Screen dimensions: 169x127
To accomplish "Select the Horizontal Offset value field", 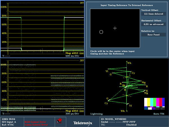I will 154,24.
